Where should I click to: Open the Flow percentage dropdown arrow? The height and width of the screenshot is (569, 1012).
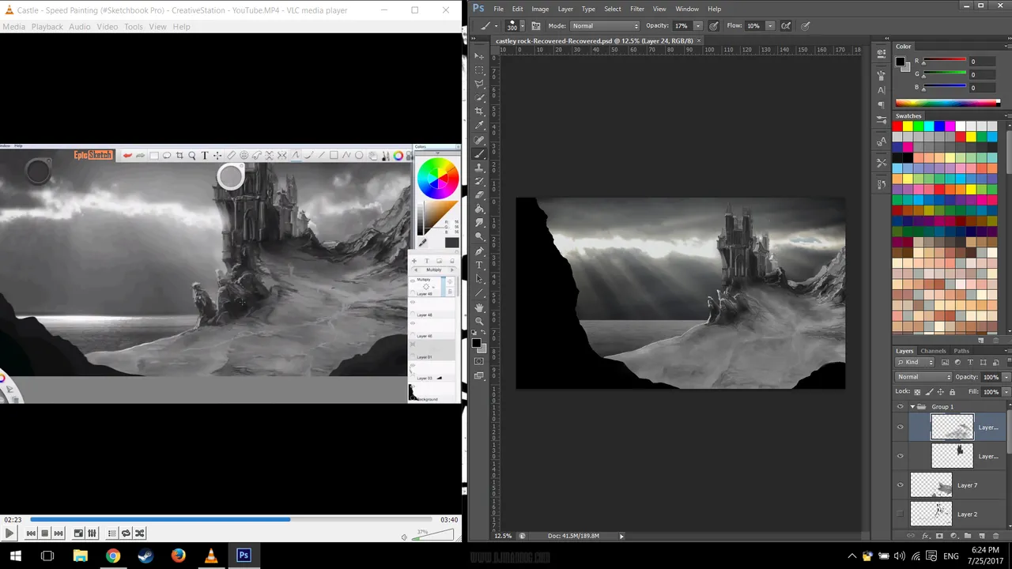tap(770, 25)
